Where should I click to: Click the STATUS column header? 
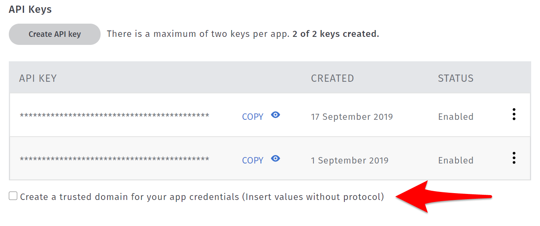click(456, 78)
